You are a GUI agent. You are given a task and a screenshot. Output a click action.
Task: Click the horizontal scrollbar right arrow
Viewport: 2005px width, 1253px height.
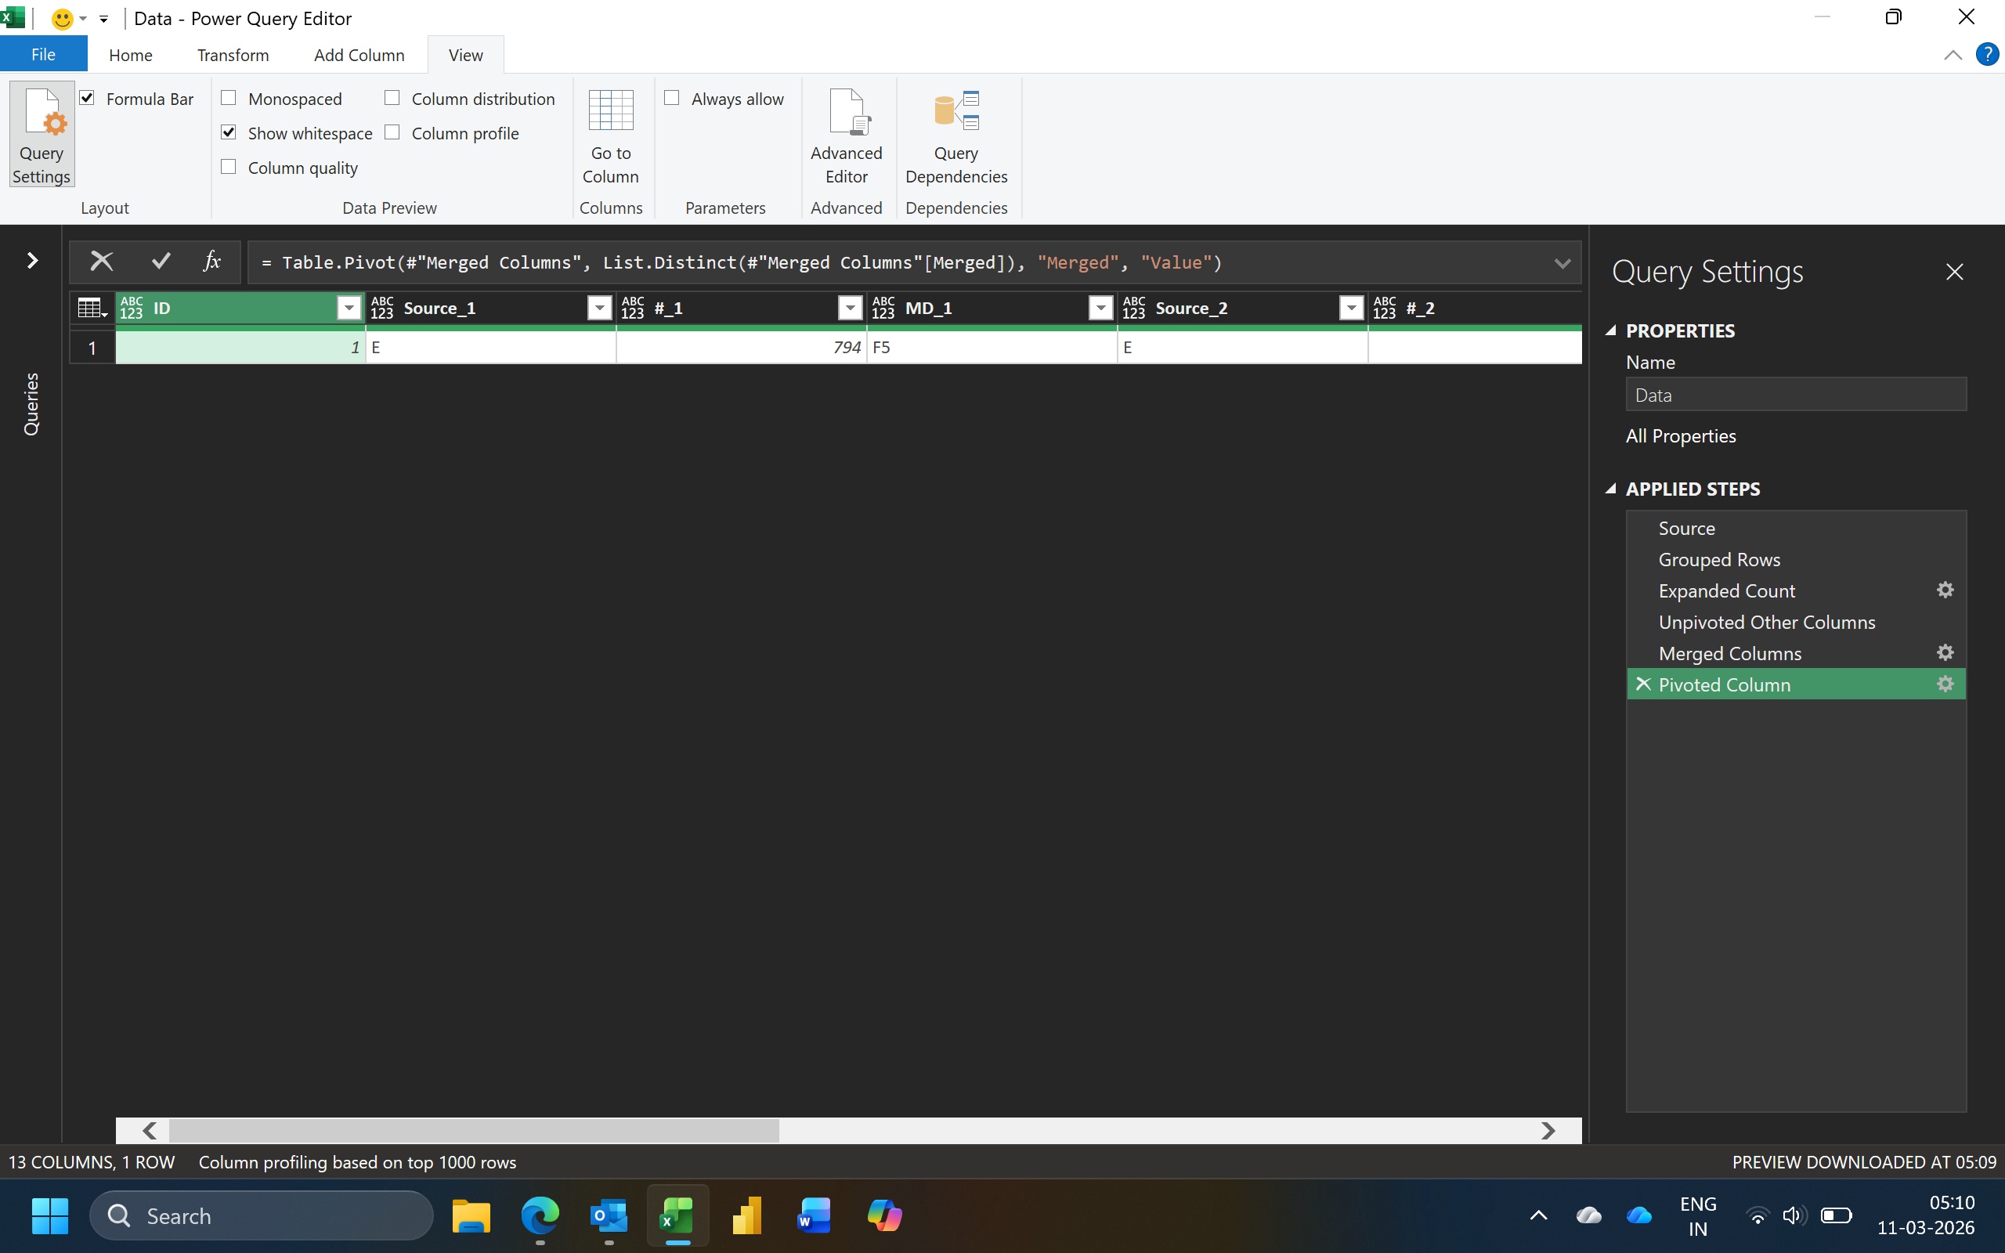coord(1548,1130)
